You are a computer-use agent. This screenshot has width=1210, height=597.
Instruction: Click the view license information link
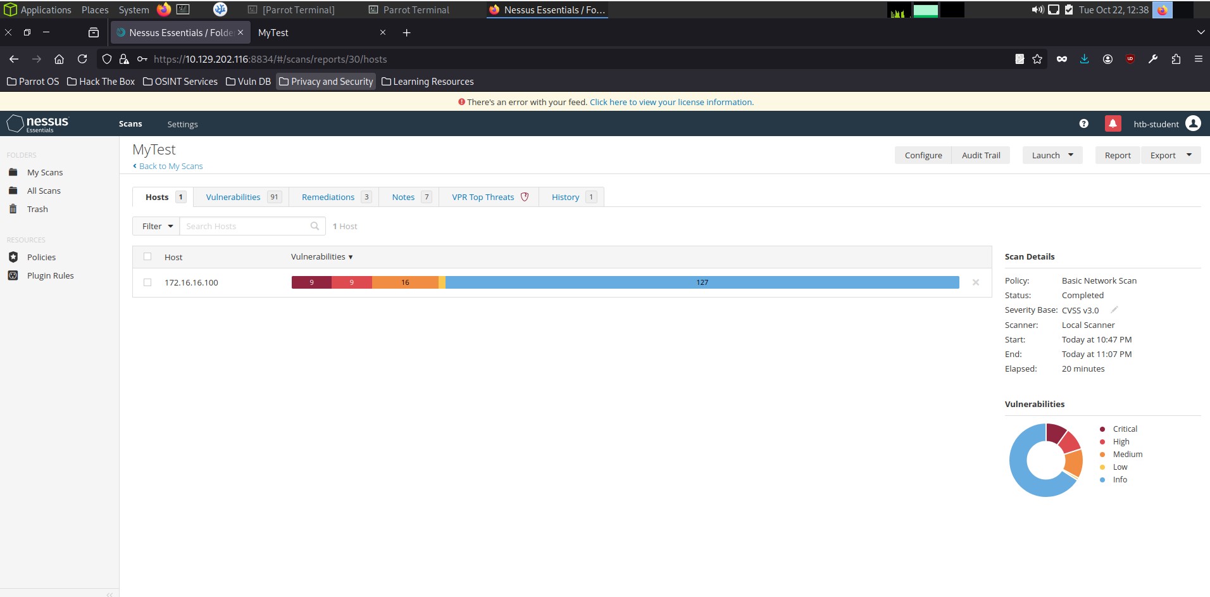671,102
